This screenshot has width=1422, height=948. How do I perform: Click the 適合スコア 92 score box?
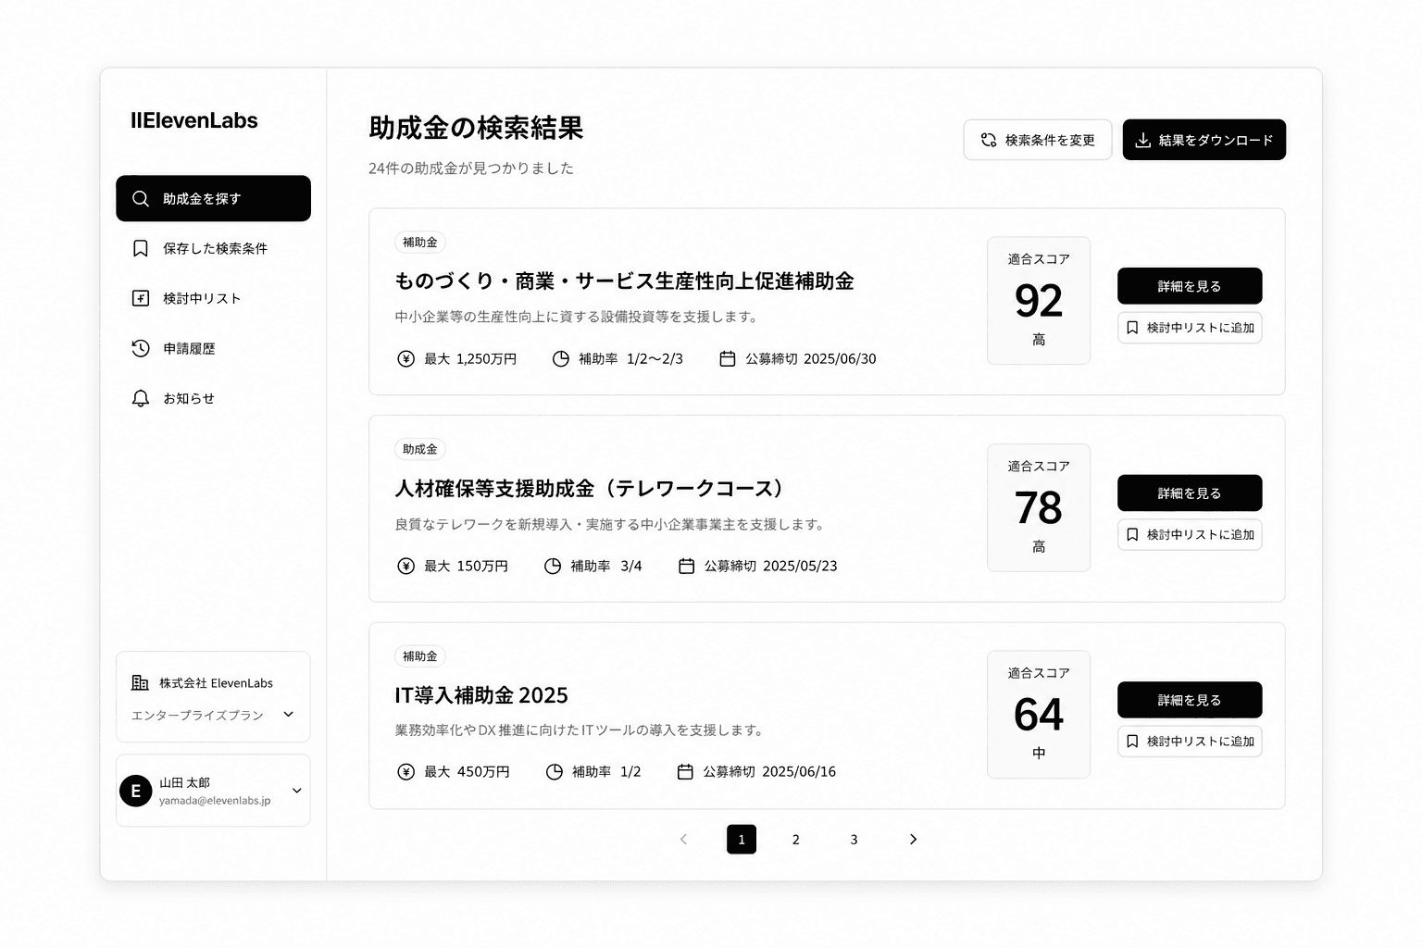pos(1039,301)
